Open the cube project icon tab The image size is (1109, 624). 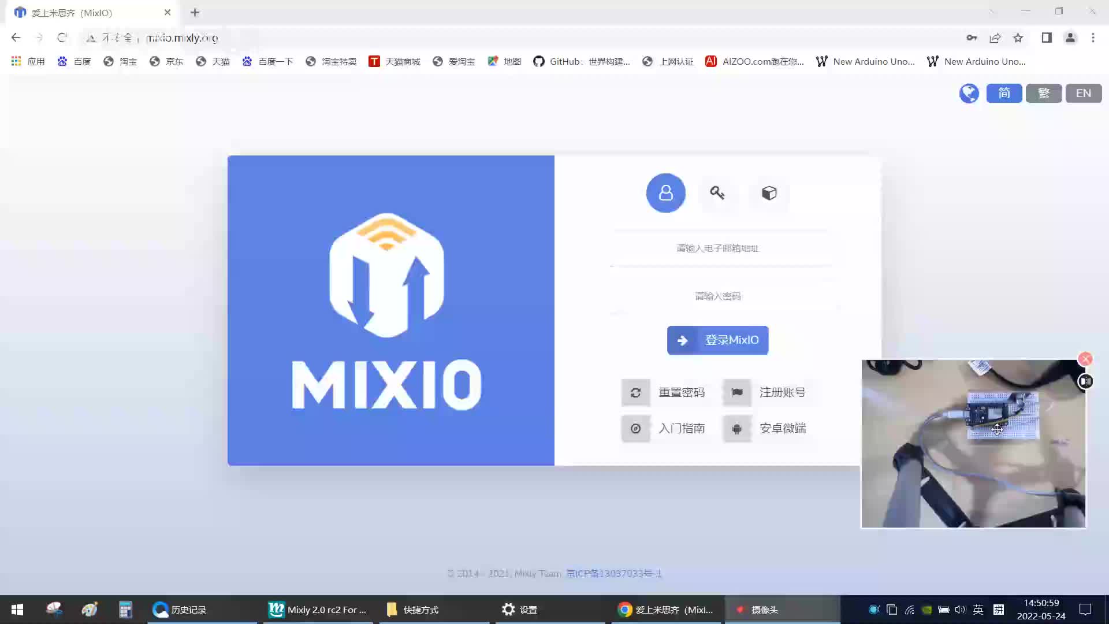769,193
